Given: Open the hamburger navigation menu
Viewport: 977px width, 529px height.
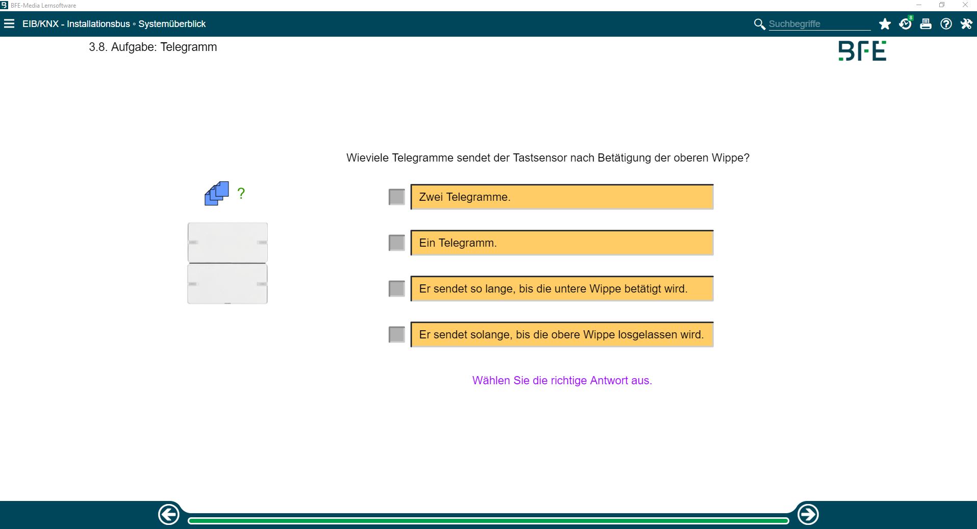Looking at the screenshot, I should coord(9,24).
